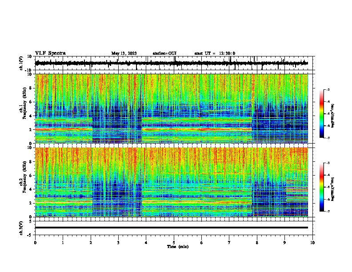The image size is (352, 272).
Task: Click time axis tick label '5'
Action: [x=174, y=243]
